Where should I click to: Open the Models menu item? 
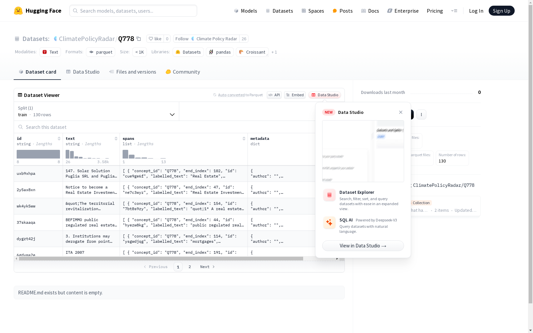(246, 11)
